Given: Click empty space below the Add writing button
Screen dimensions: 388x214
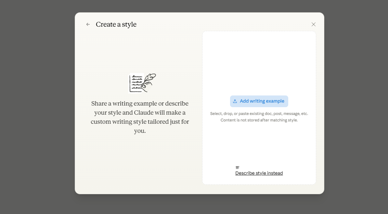Looking at the screenshot, I should click(259, 143).
